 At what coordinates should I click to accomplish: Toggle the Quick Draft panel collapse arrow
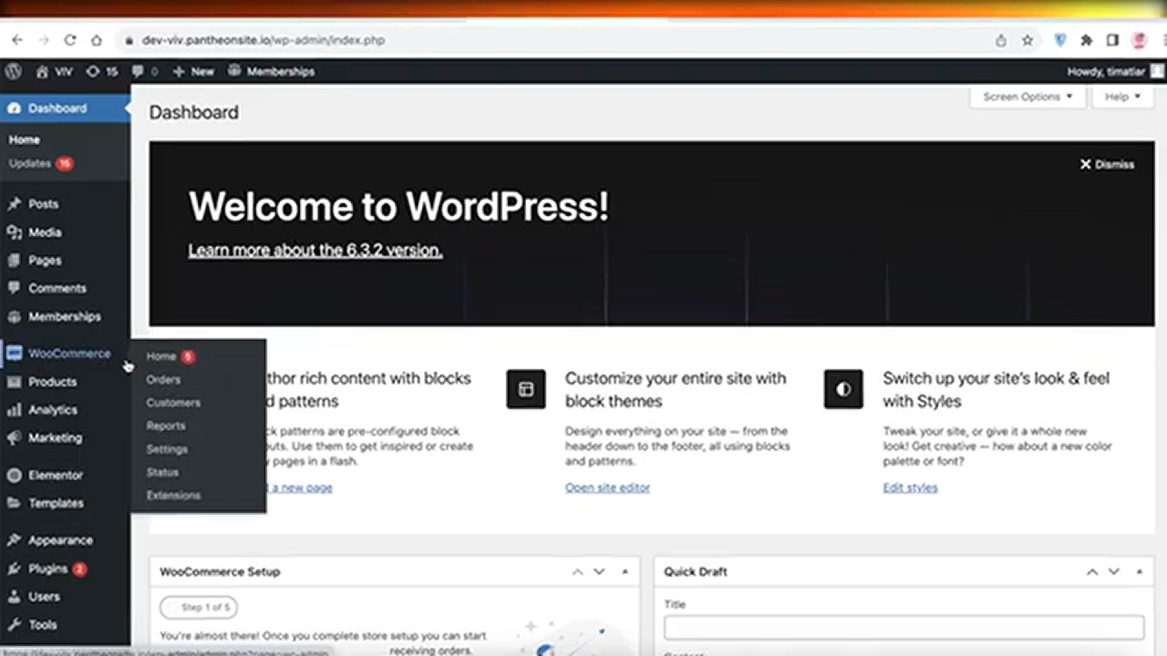1139,572
